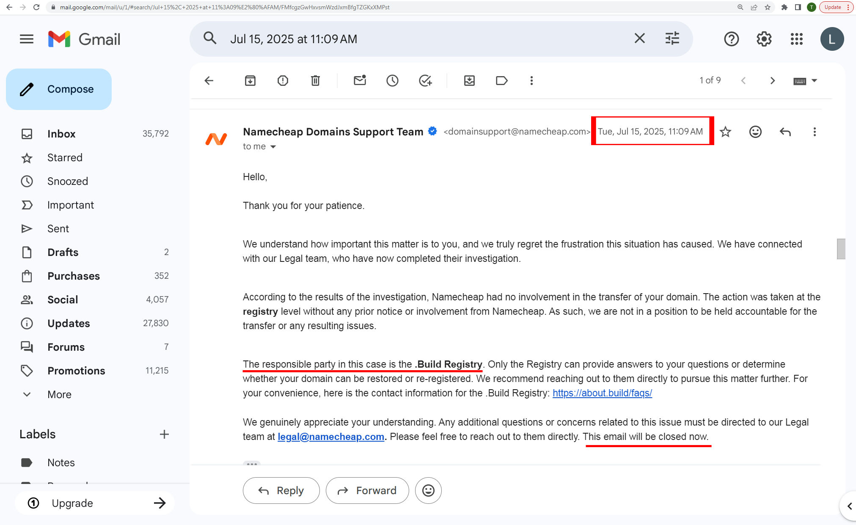Delete this email with trash icon
Viewport: 856px width, 525px height.
tap(315, 80)
